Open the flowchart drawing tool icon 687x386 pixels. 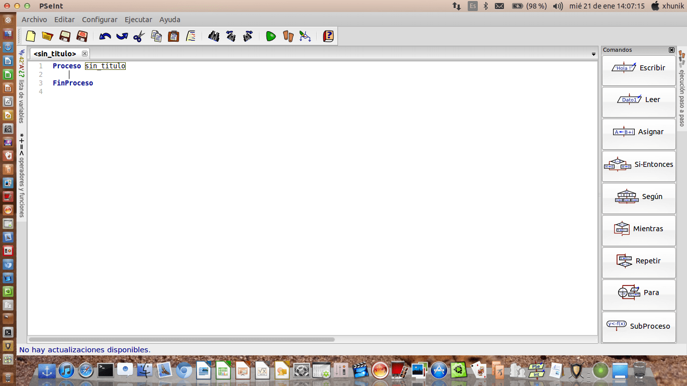click(x=305, y=36)
